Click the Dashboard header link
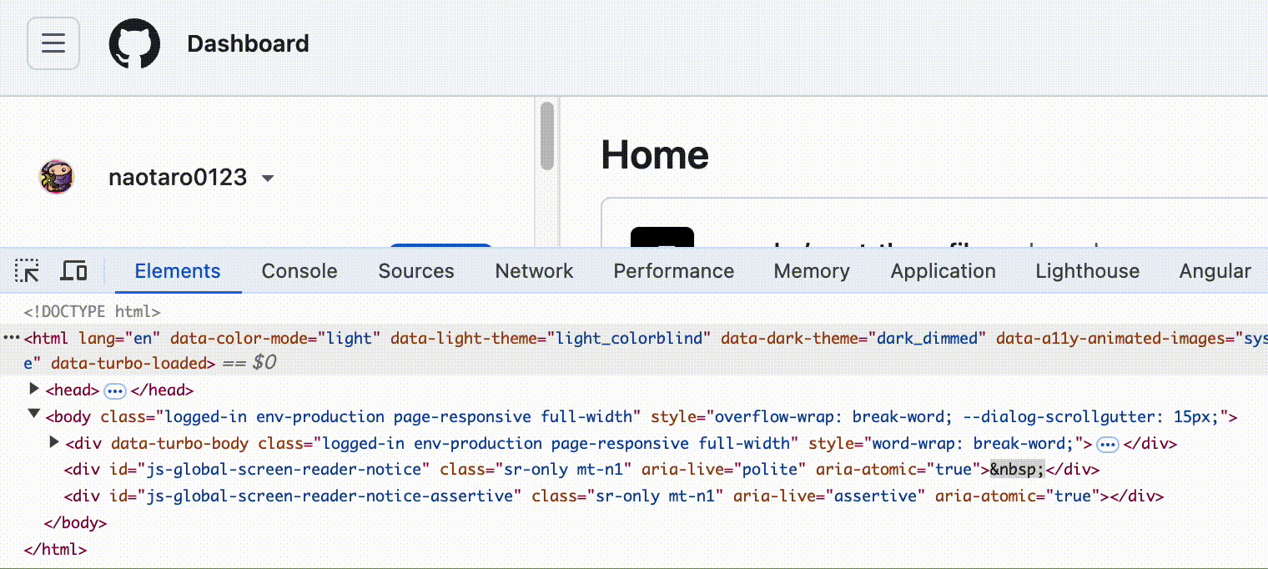The image size is (1268, 569). 248,43
